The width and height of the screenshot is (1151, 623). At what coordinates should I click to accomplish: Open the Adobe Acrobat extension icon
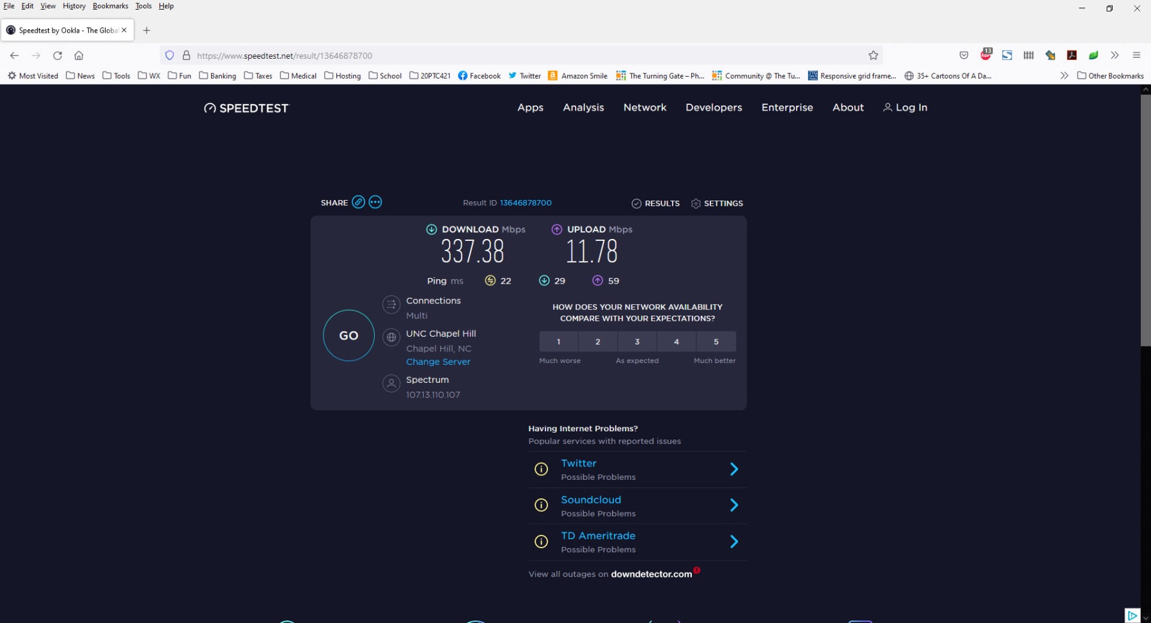point(1072,56)
